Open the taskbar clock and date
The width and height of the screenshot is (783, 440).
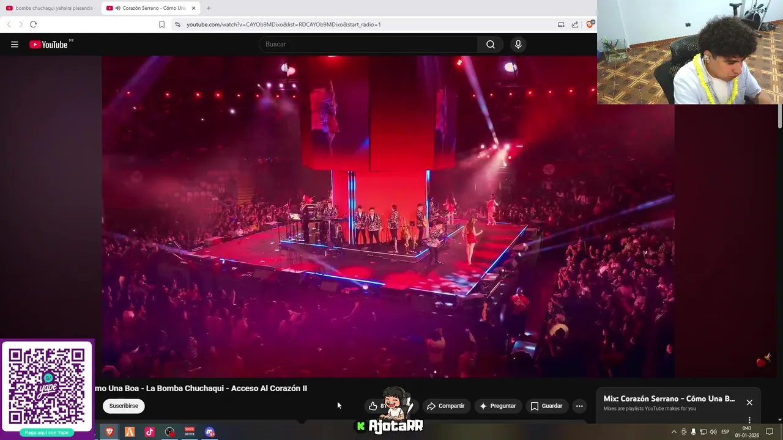[747, 432]
